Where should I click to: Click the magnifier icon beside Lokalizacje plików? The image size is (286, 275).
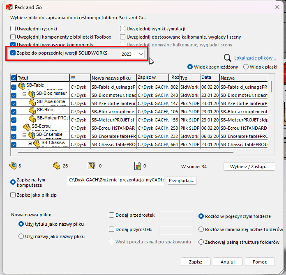tap(228, 58)
